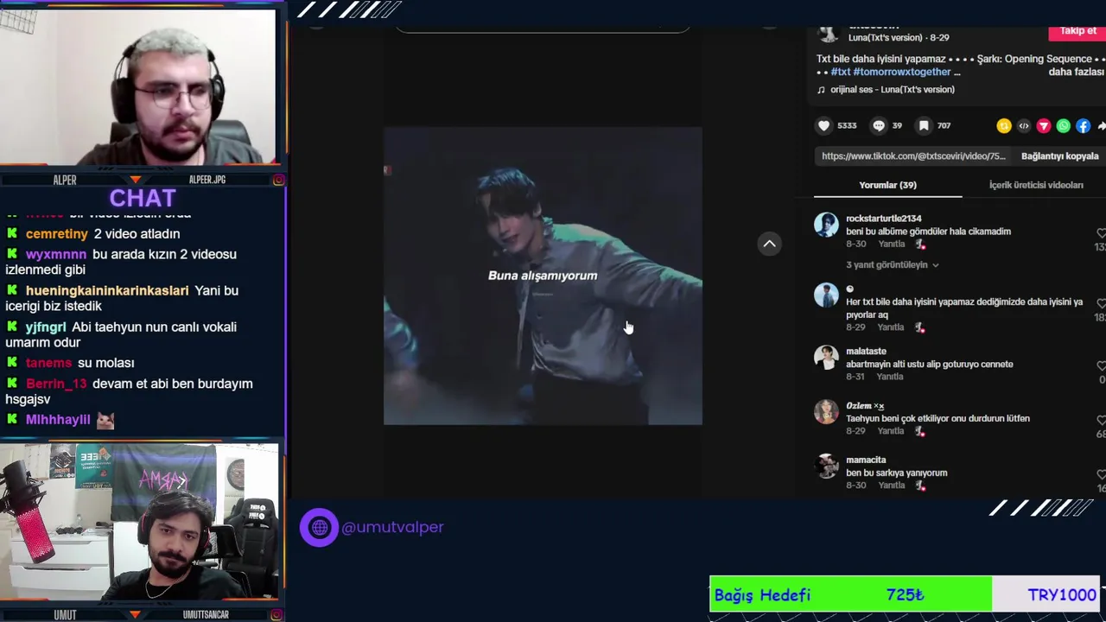Go to previous video using up arrow

769,244
